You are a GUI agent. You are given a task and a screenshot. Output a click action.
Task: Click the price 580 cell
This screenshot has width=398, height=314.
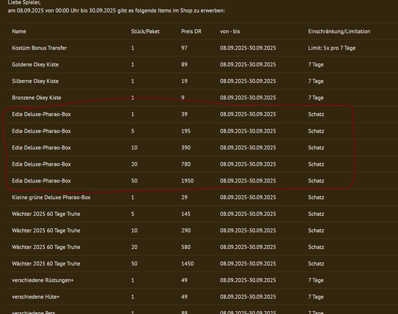[186, 247]
